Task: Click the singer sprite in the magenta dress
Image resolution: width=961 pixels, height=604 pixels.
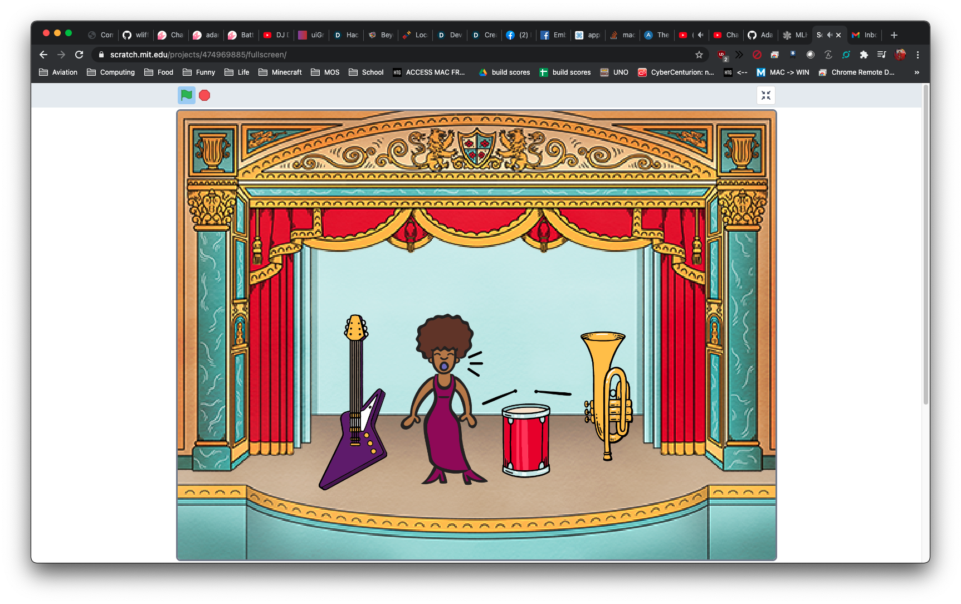Action: coord(443,399)
